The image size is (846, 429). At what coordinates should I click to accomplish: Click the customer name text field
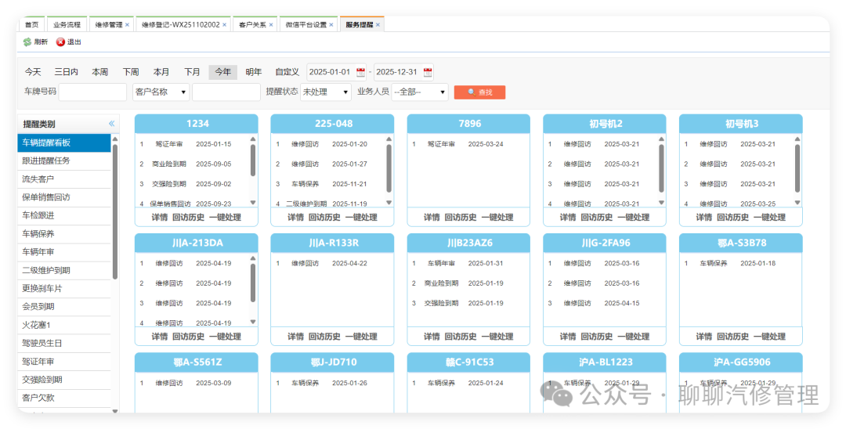[x=226, y=92]
